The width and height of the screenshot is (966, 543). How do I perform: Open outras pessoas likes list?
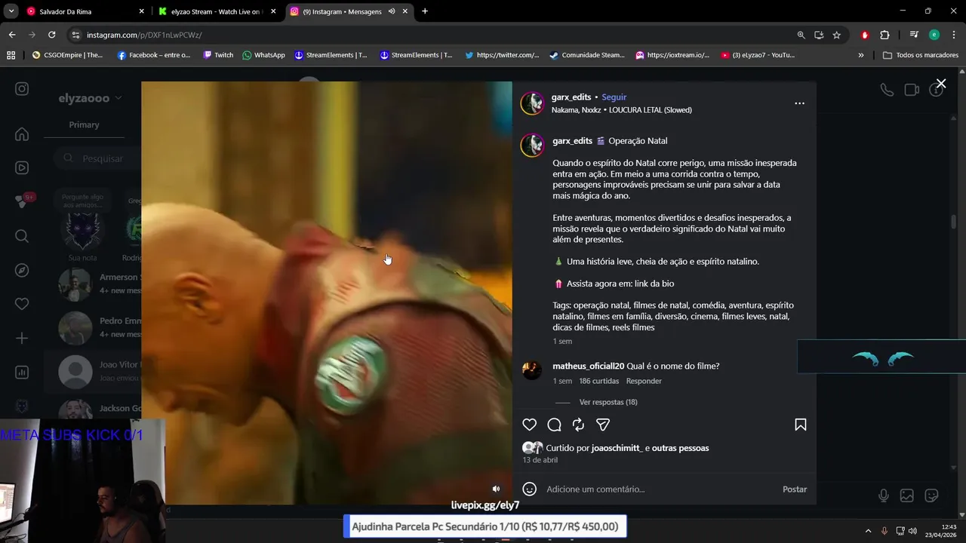point(680,448)
